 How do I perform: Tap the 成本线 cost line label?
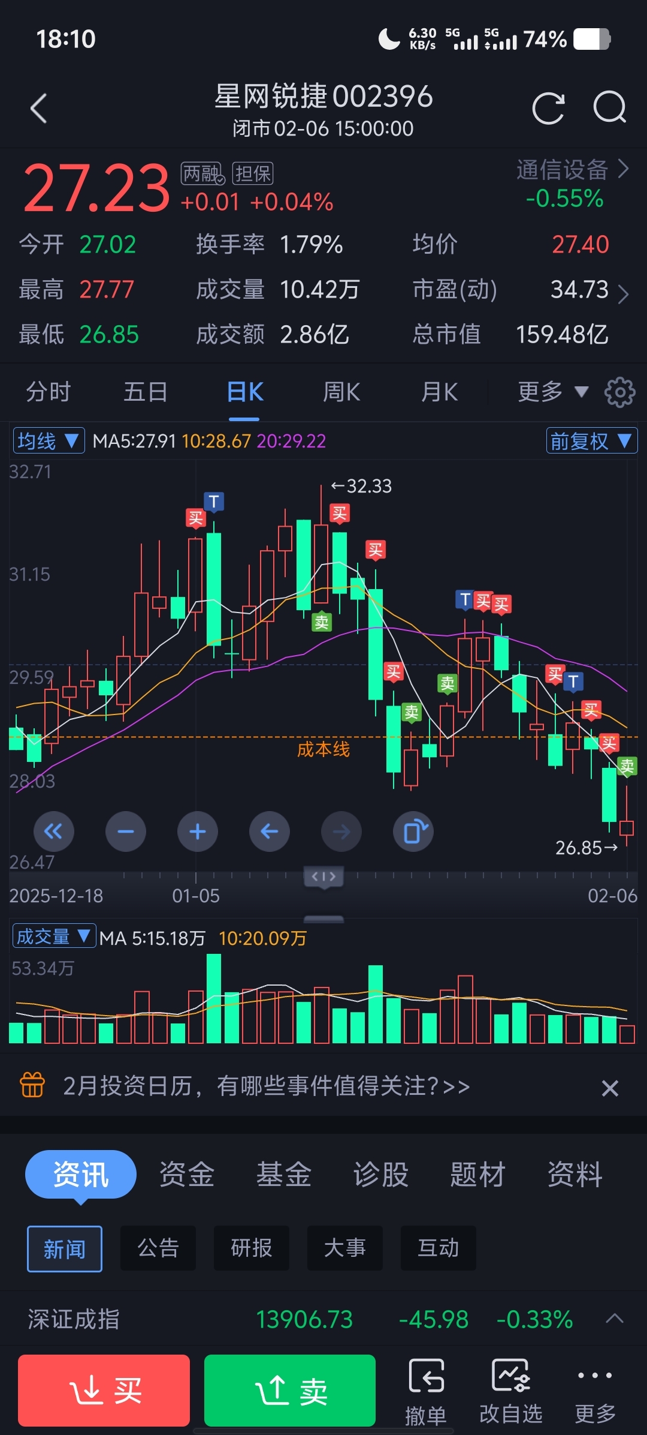point(323,749)
